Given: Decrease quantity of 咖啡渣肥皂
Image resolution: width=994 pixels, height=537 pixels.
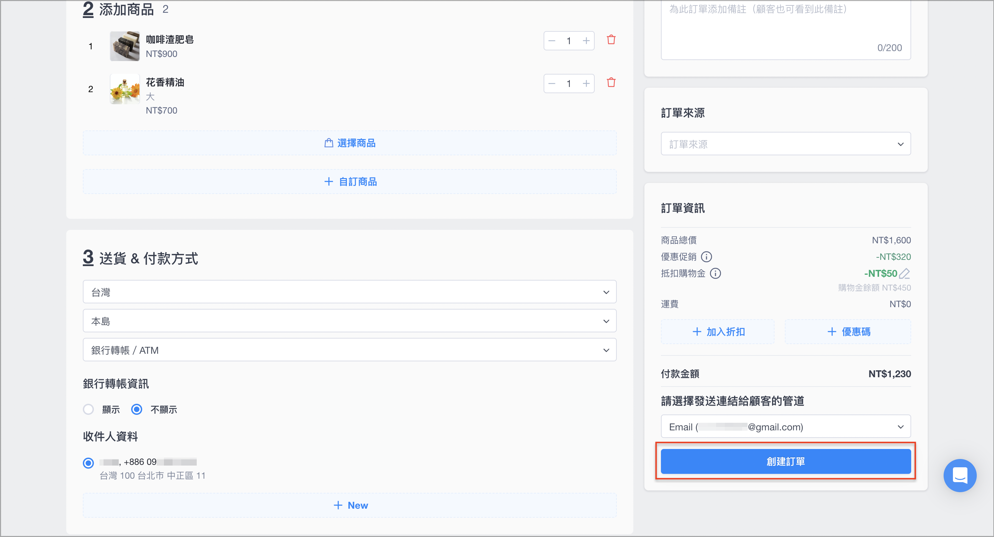Looking at the screenshot, I should point(552,41).
